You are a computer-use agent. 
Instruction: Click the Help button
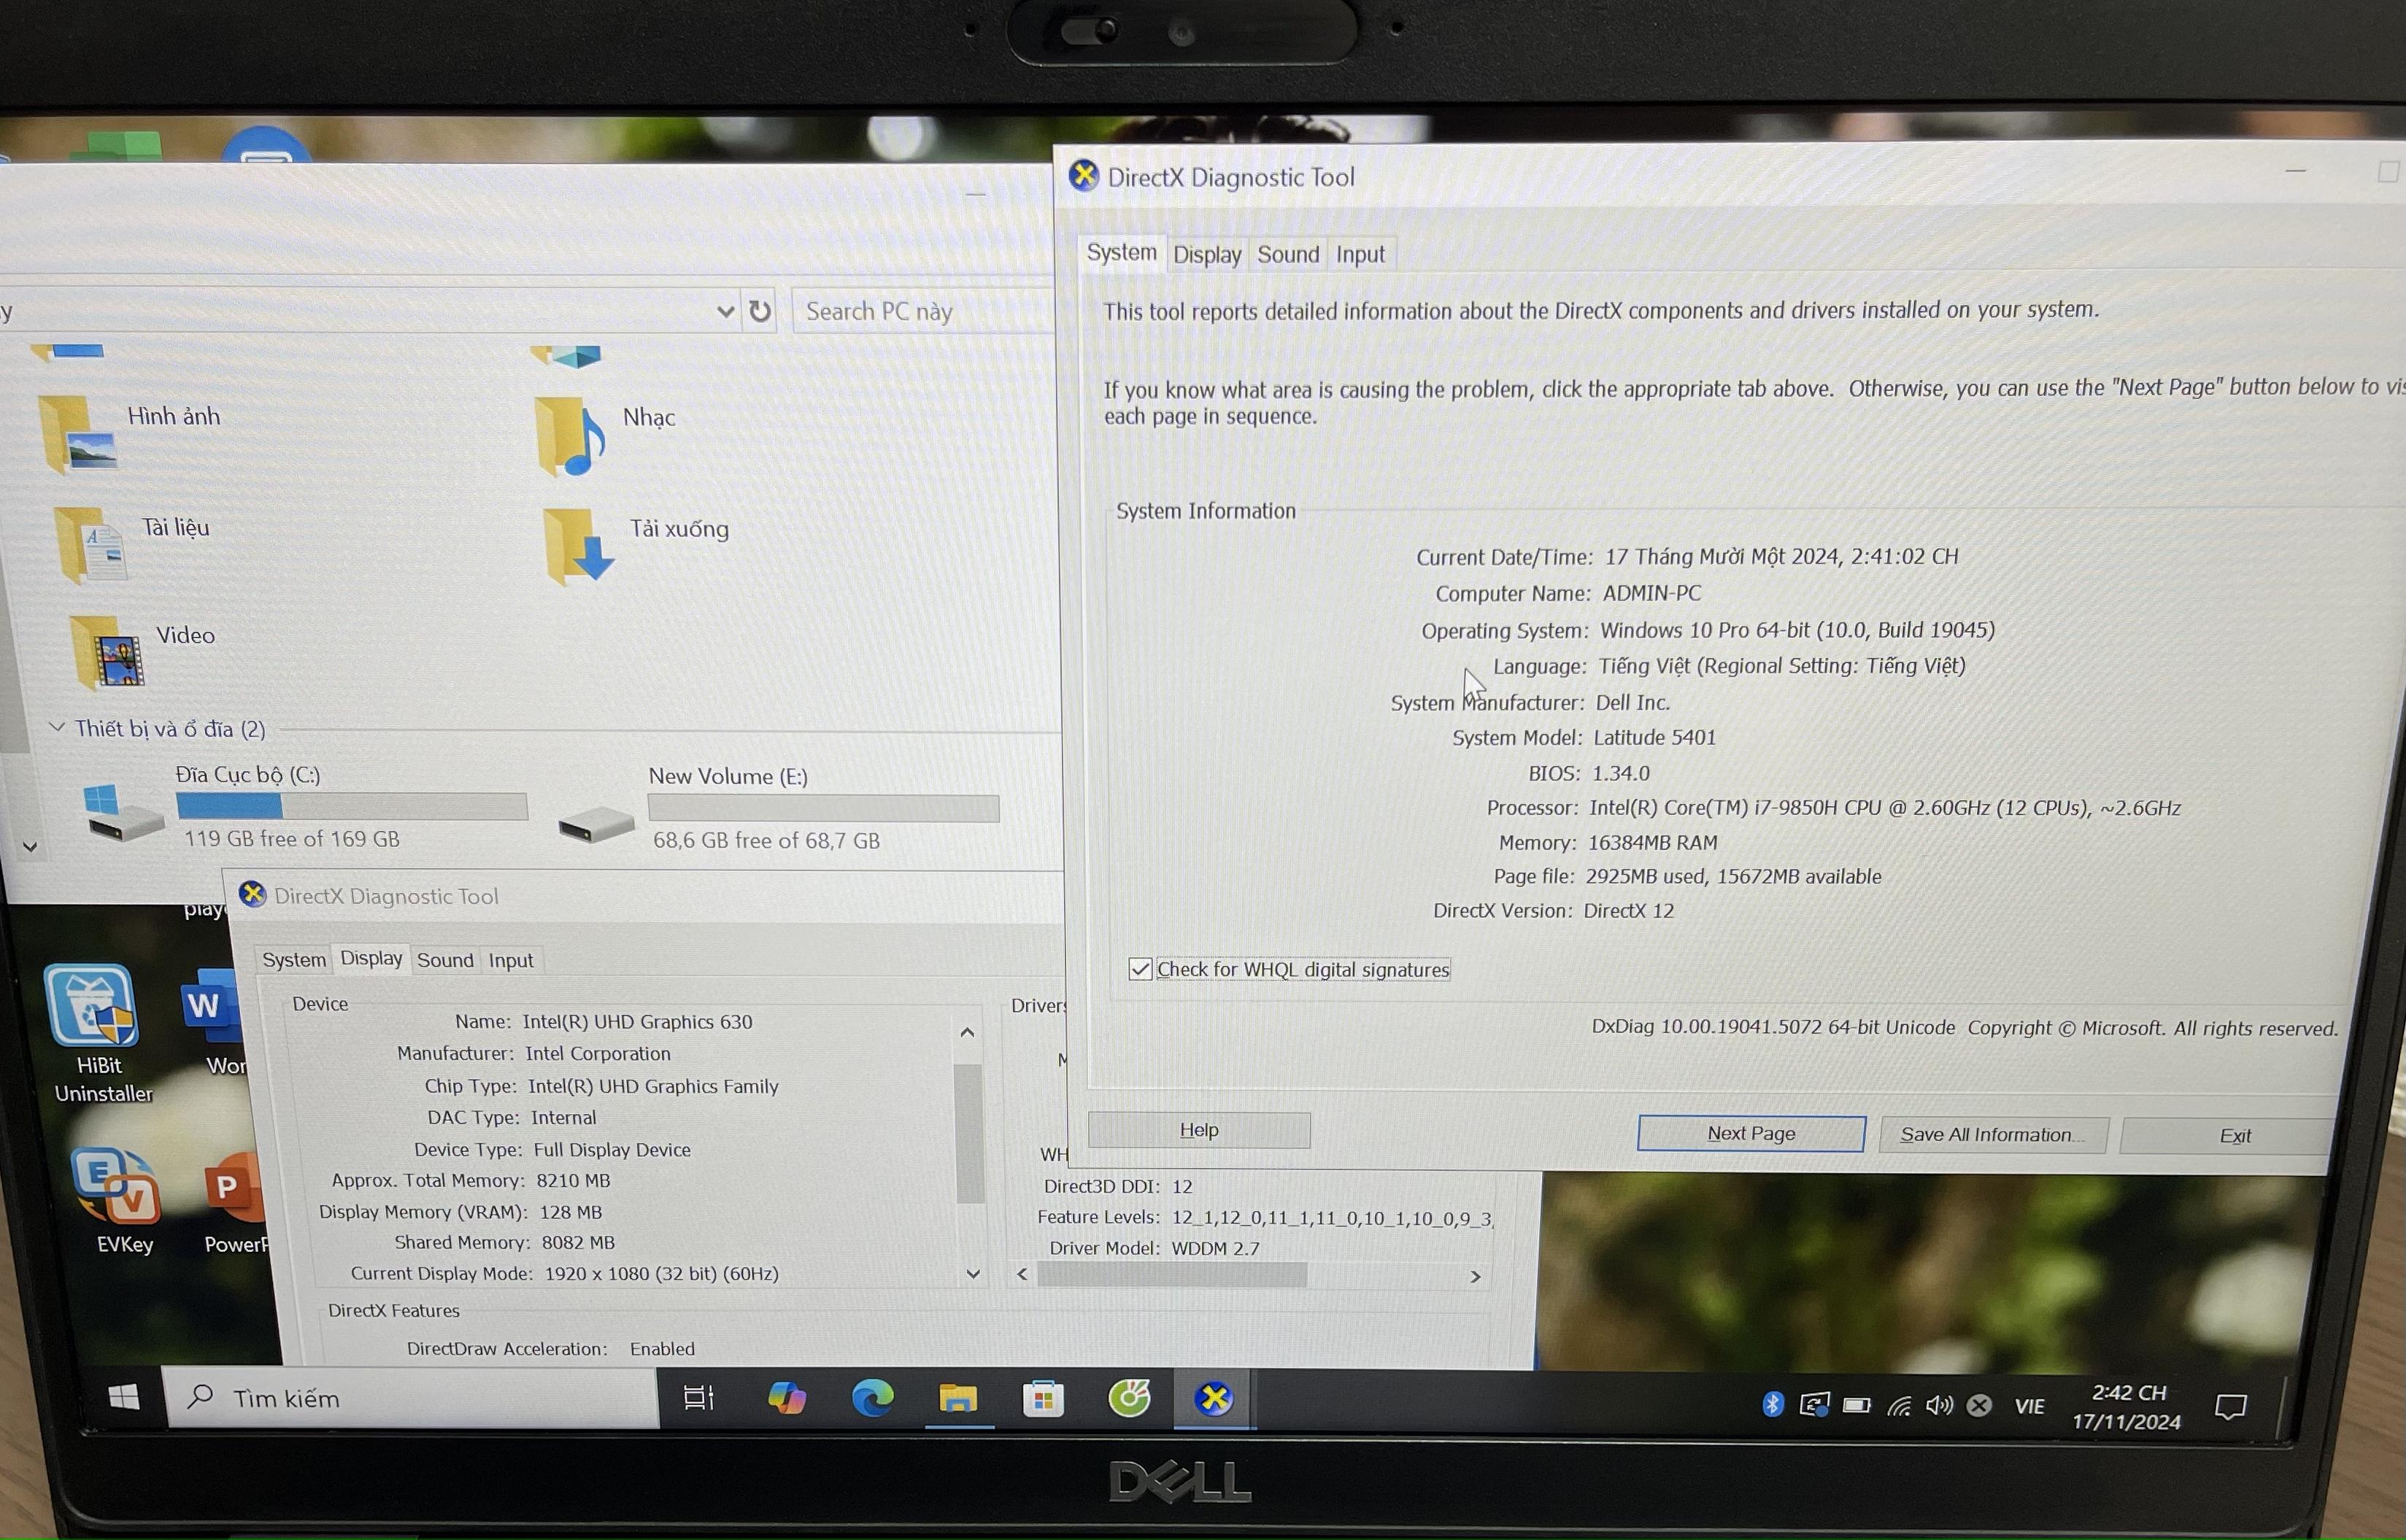pyautogui.click(x=1198, y=1130)
